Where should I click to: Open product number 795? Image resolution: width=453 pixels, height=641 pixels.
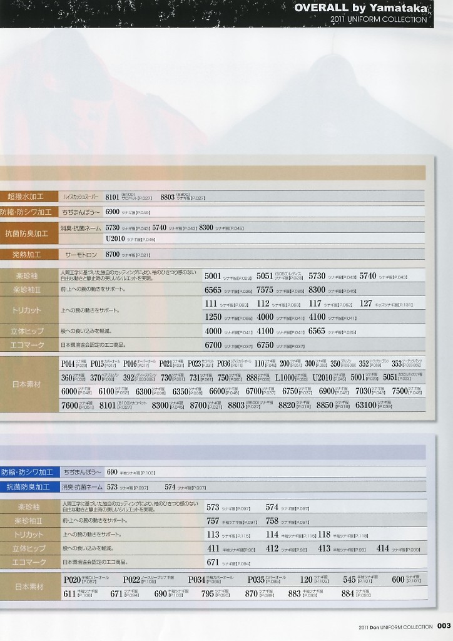click(208, 593)
